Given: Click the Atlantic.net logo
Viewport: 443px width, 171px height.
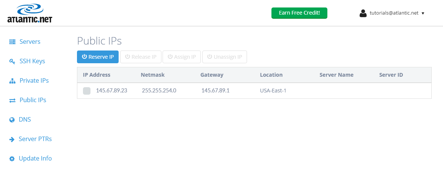Looking at the screenshot, I should click(x=30, y=13).
